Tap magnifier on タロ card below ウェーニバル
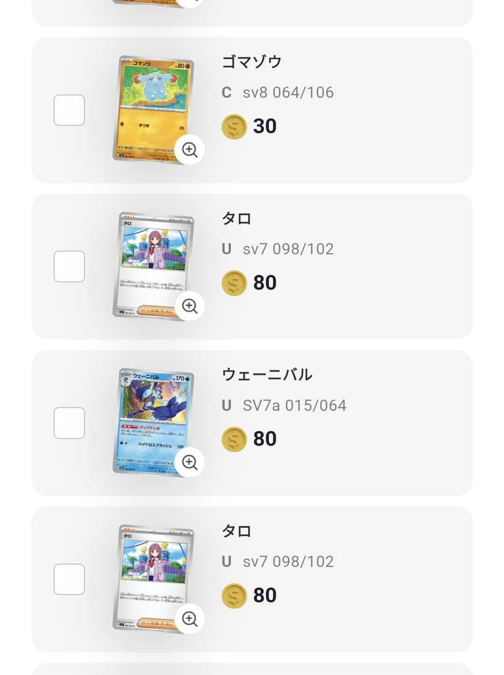Image resolution: width=504 pixels, height=675 pixels. click(x=190, y=619)
